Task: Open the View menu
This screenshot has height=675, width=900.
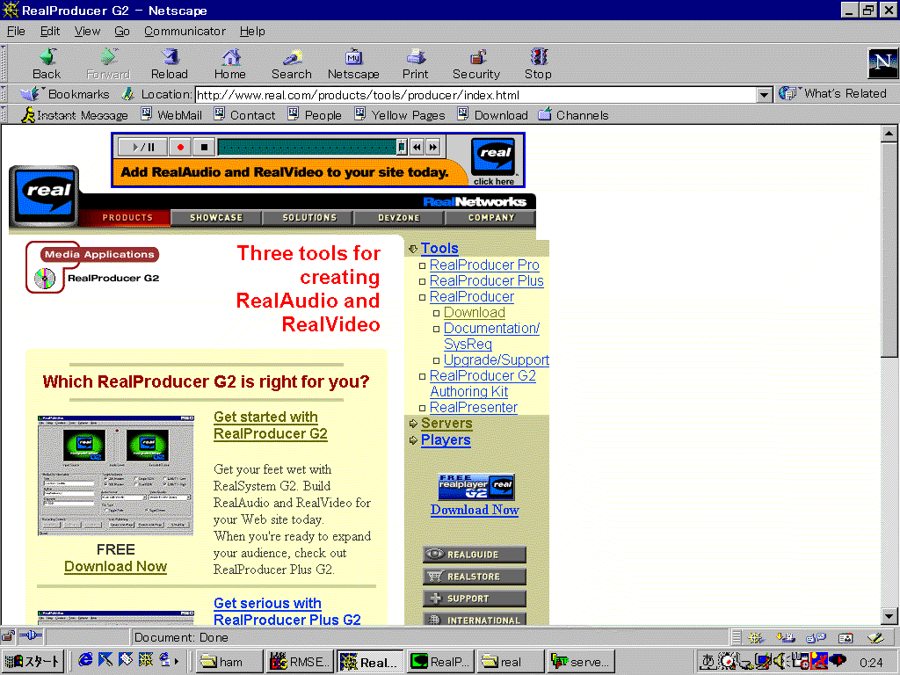Action: point(87,31)
